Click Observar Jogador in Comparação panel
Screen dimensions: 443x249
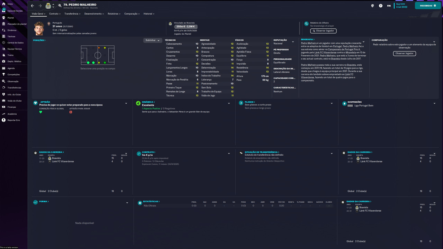(405, 53)
